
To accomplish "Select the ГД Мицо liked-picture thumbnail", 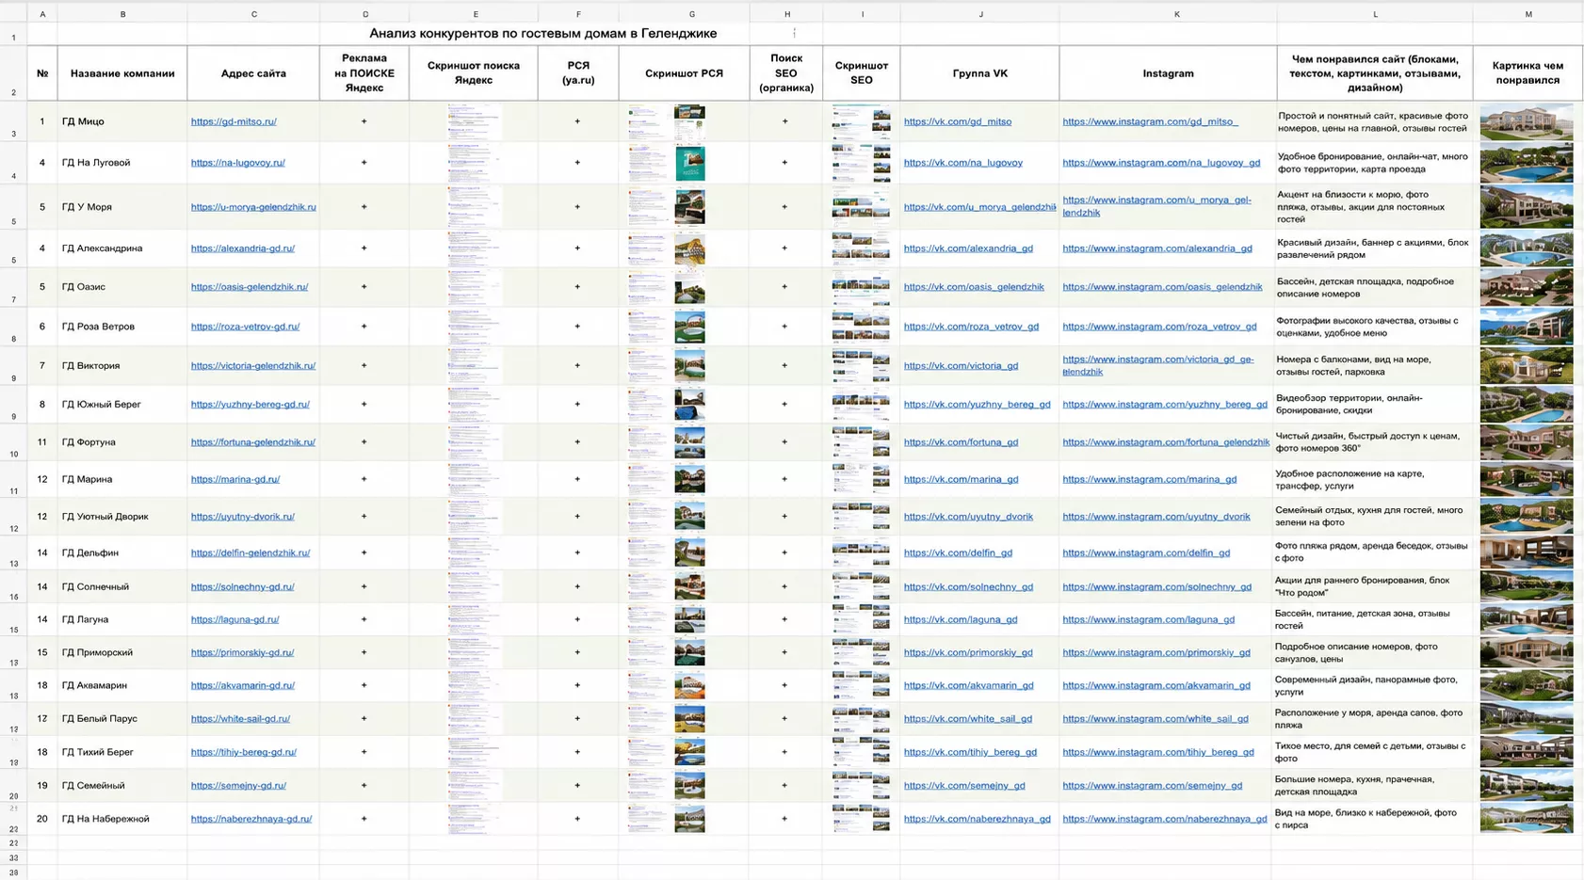I will pos(1526,121).
